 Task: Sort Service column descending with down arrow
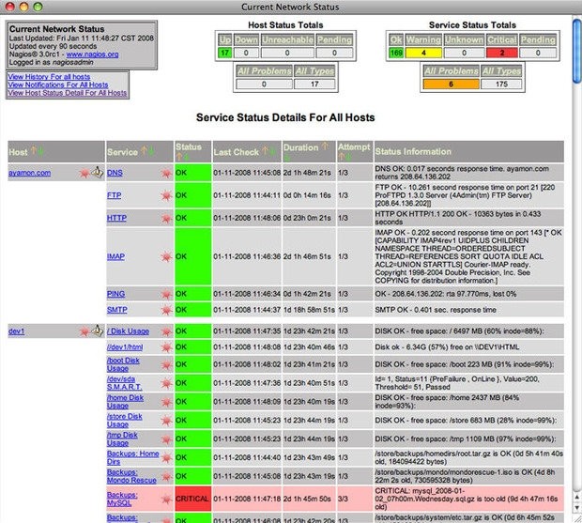click(152, 150)
